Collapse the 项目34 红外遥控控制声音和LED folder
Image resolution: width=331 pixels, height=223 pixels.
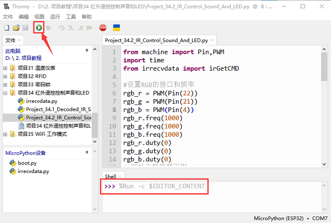point(5,93)
